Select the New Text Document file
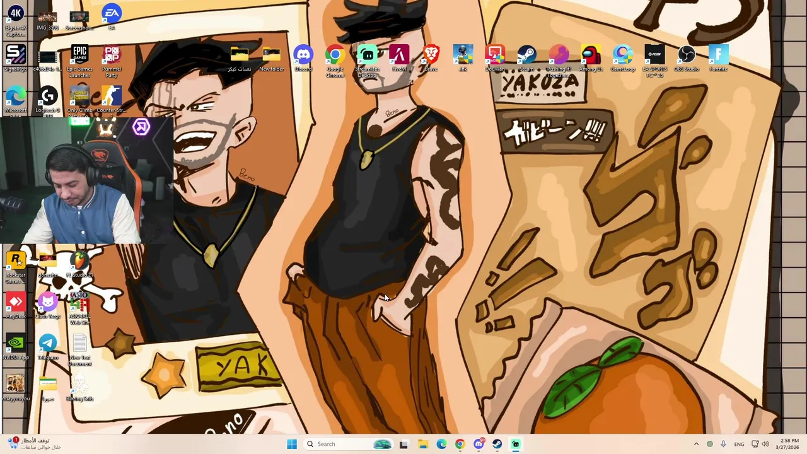 click(79, 349)
